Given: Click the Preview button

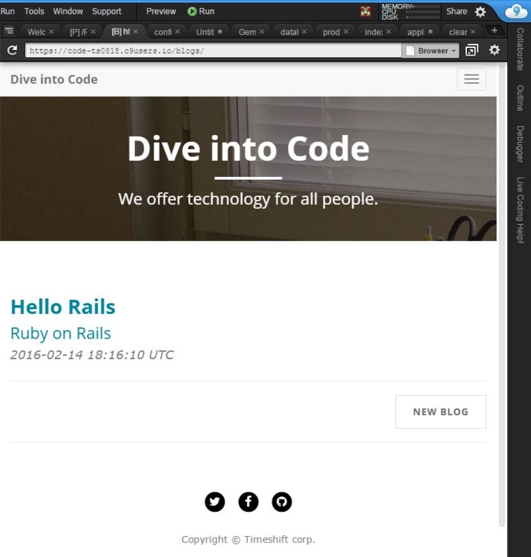Looking at the screenshot, I should [161, 11].
